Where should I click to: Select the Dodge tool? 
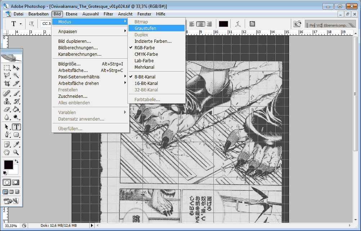click(x=16, y=117)
